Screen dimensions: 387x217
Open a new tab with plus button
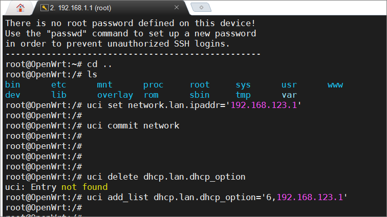point(201,7)
